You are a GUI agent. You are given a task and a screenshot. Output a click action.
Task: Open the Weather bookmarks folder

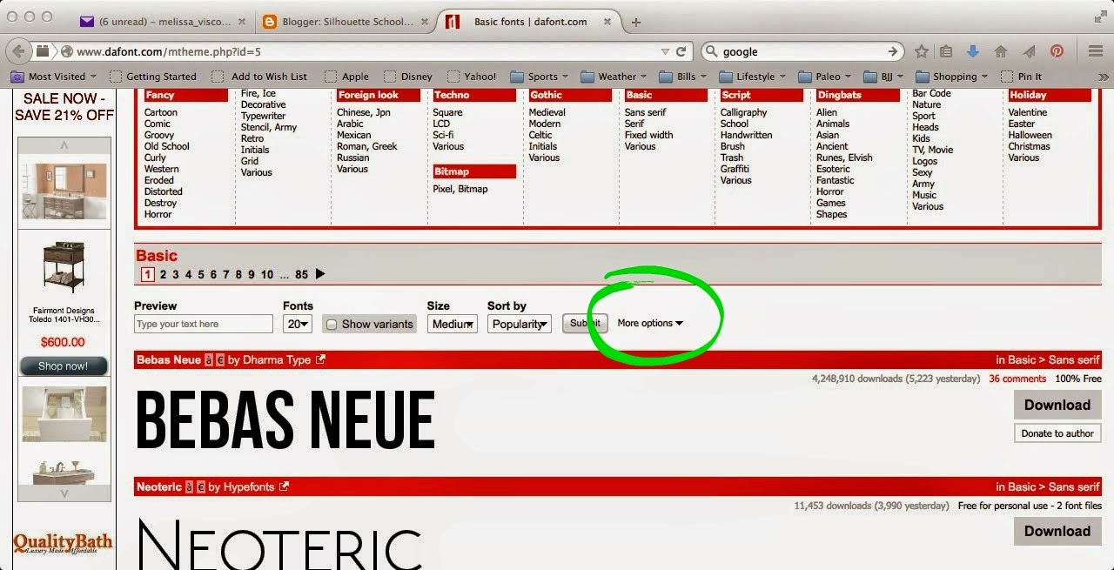click(614, 77)
